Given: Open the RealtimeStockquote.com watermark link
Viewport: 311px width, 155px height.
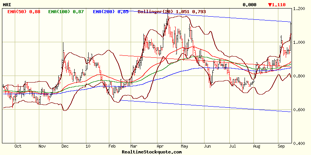Looking at the screenshot, I should pyautogui.click(x=152, y=152).
